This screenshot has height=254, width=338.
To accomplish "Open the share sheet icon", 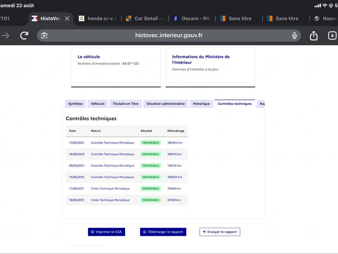I will (313, 36).
